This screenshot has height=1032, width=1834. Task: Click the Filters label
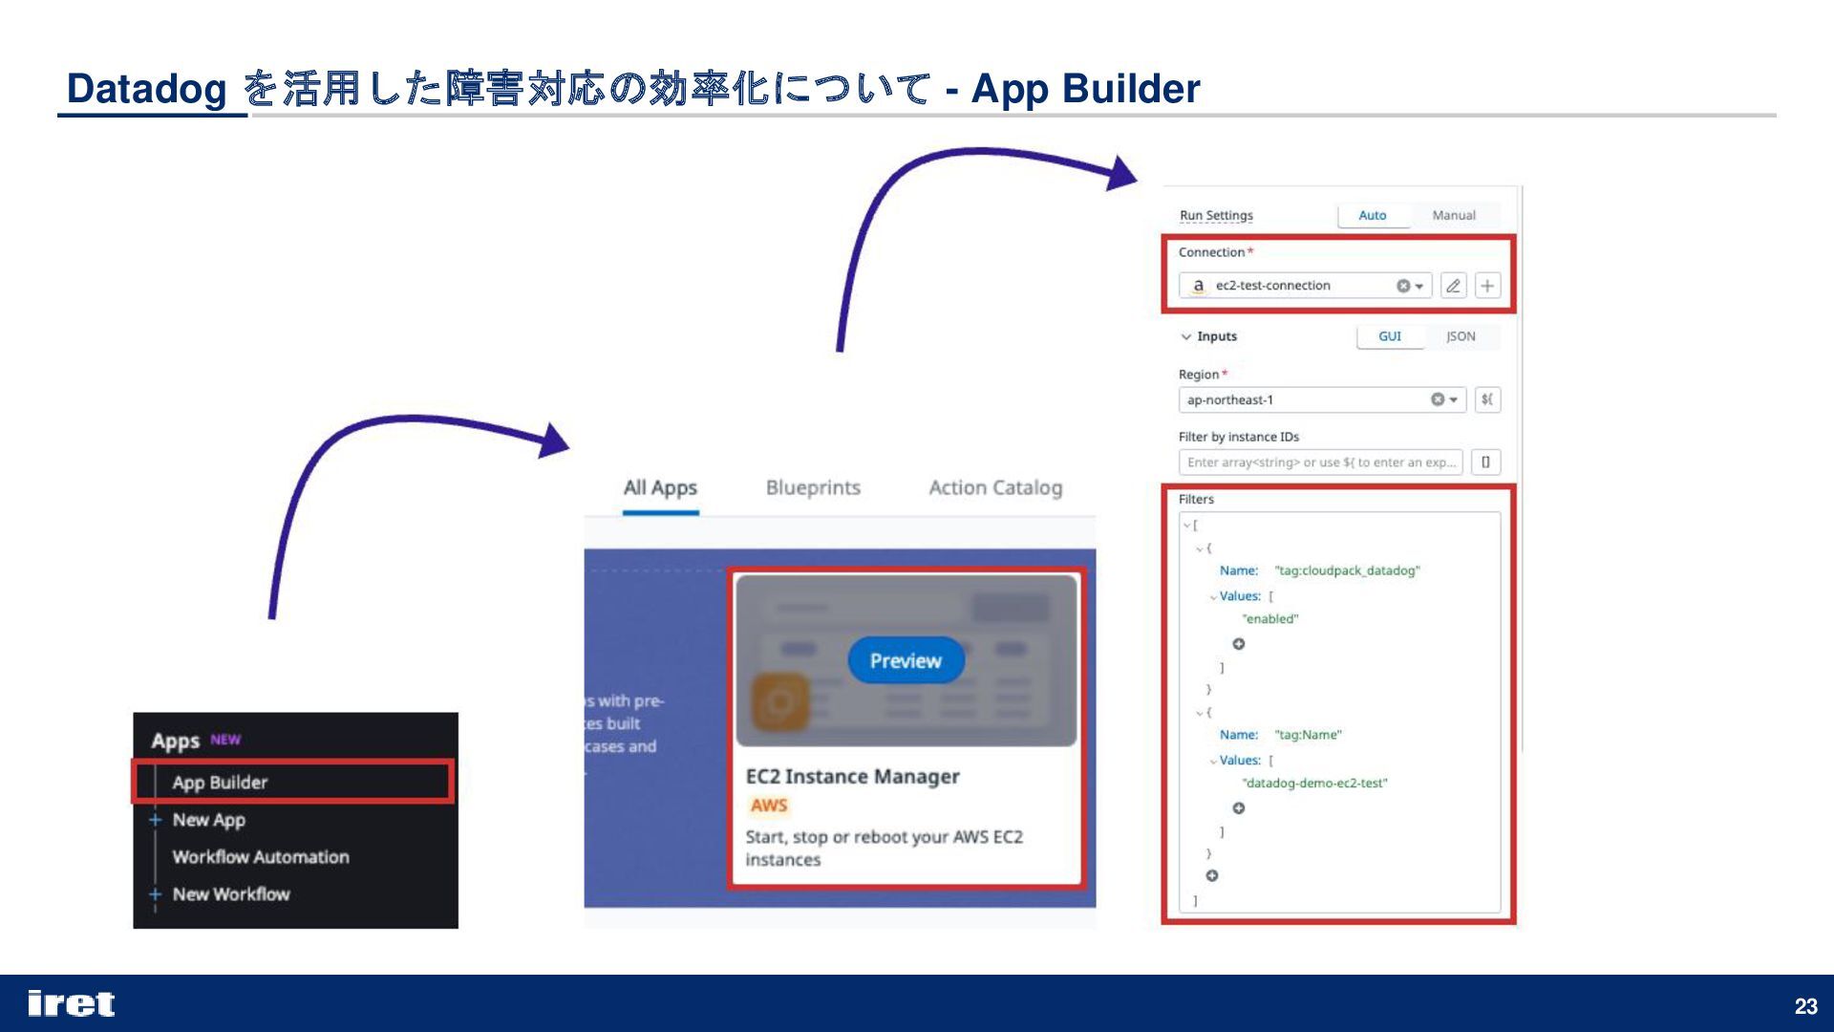click(1196, 500)
